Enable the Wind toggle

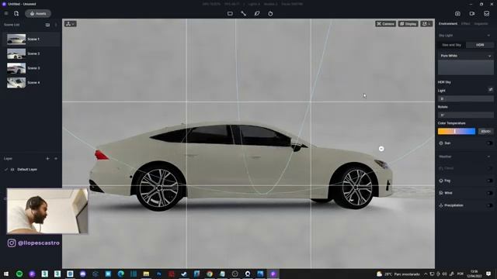(x=490, y=193)
